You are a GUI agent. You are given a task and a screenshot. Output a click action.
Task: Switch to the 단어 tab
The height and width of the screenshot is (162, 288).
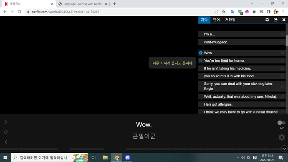tap(216, 20)
